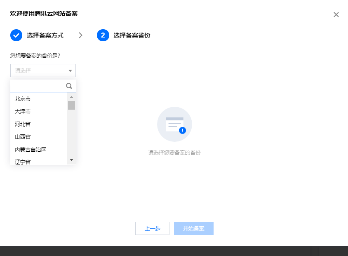Click the province dropdown caret arrow
The width and height of the screenshot is (348, 256).
70,71
